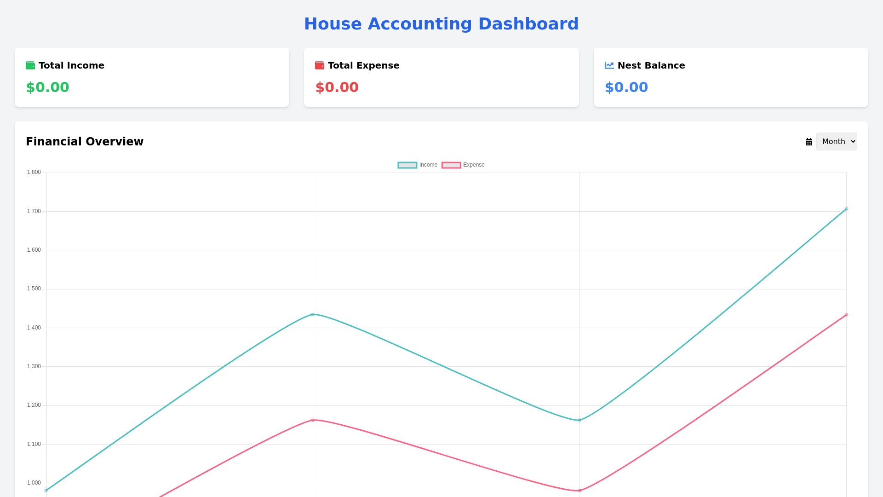The height and width of the screenshot is (497, 883).
Task: Click the red Total Expense wallet icon
Action: (320, 65)
